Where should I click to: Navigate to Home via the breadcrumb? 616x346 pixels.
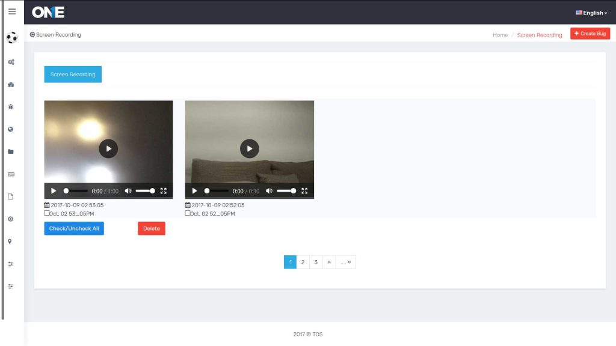point(500,35)
